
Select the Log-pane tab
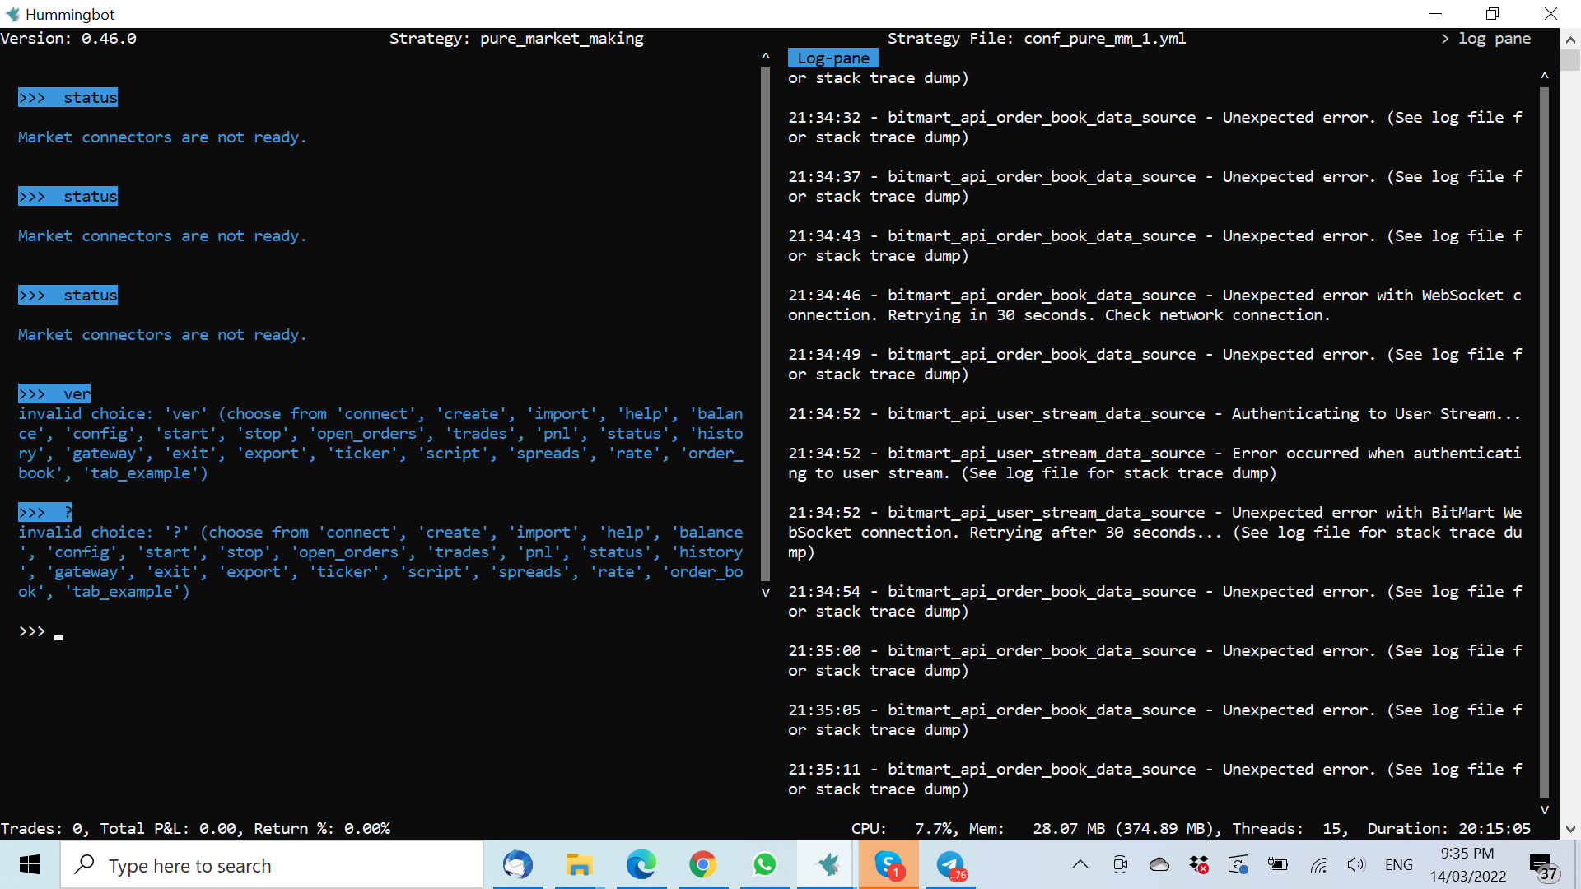point(833,58)
